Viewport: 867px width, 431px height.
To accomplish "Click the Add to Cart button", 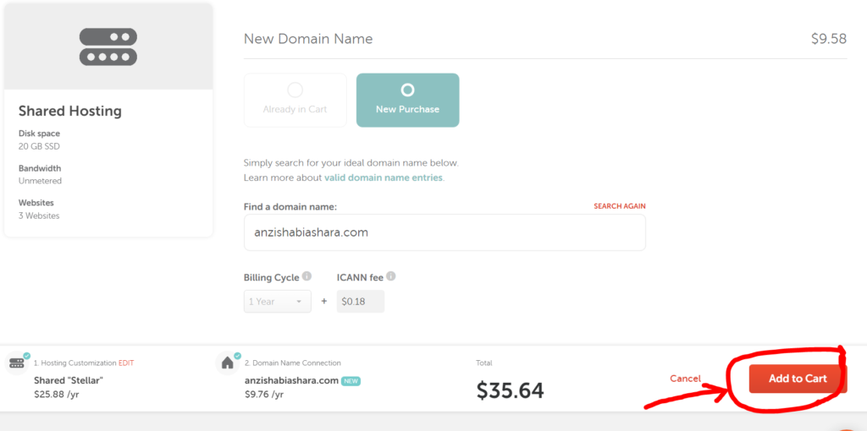I will pos(798,379).
